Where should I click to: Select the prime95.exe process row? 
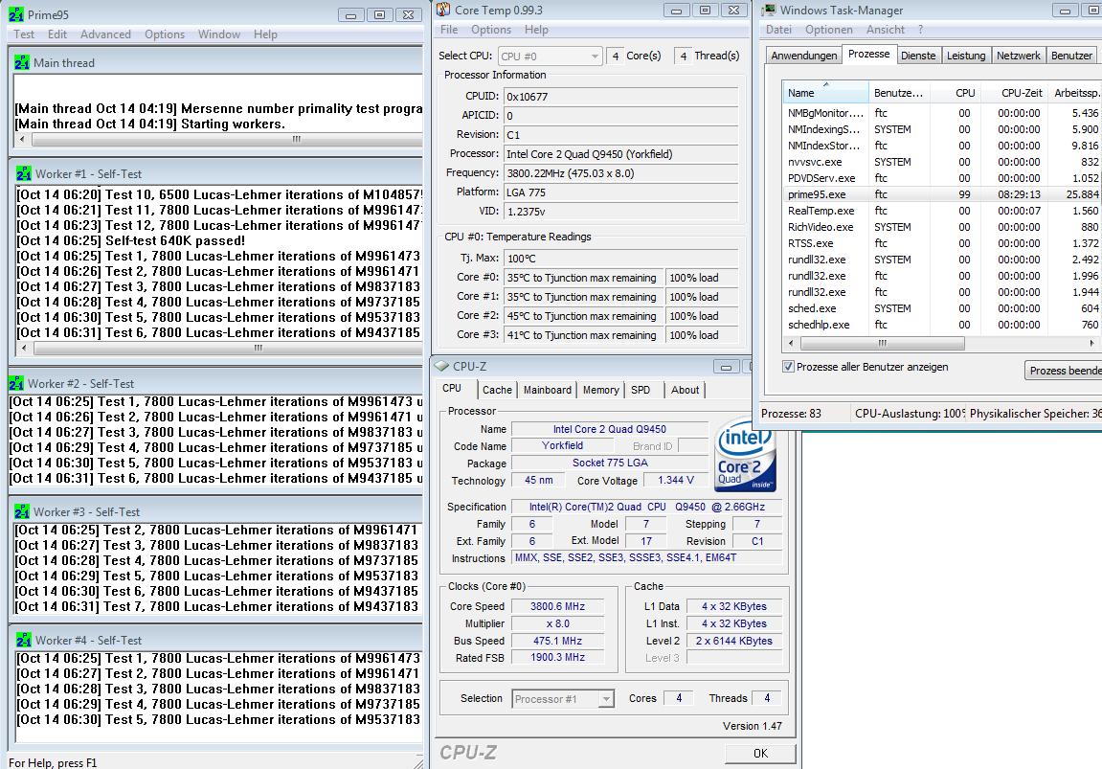point(942,194)
